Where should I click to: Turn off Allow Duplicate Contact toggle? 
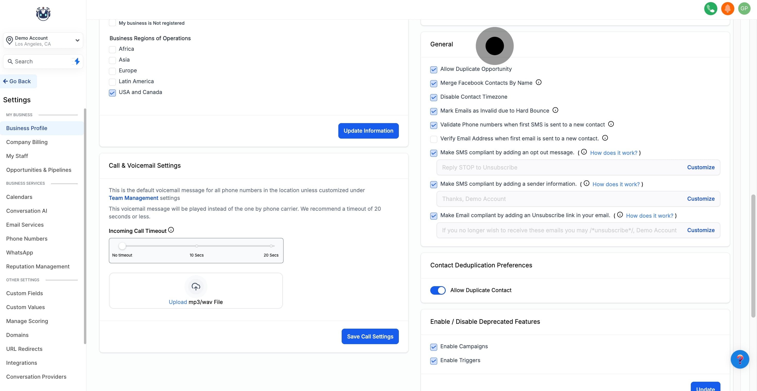tap(437, 290)
